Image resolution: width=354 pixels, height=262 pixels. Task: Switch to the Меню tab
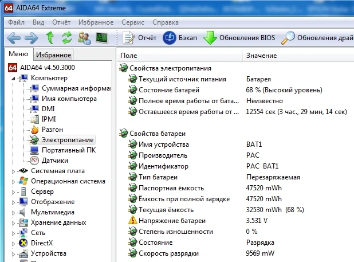tap(18, 54)
